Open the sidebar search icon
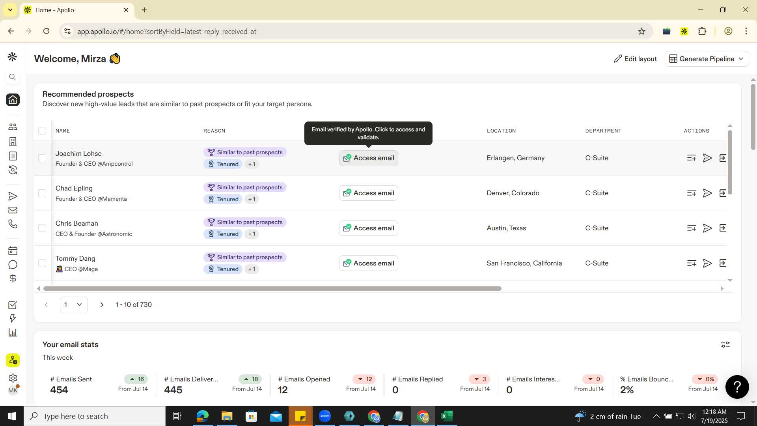 (x=13, y=77)
